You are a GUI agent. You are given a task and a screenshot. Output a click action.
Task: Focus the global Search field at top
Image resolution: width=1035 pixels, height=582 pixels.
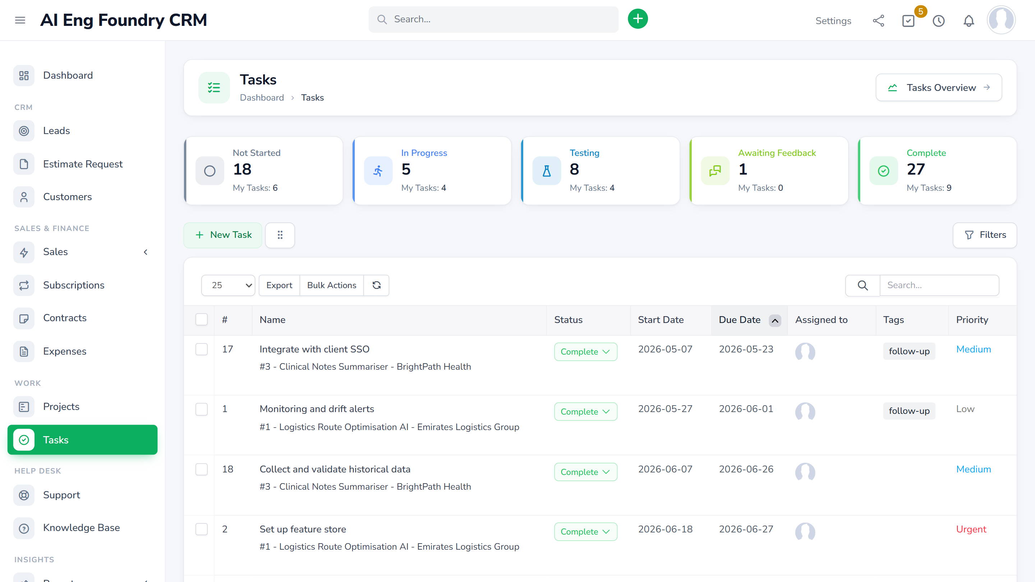coord(493,19)
